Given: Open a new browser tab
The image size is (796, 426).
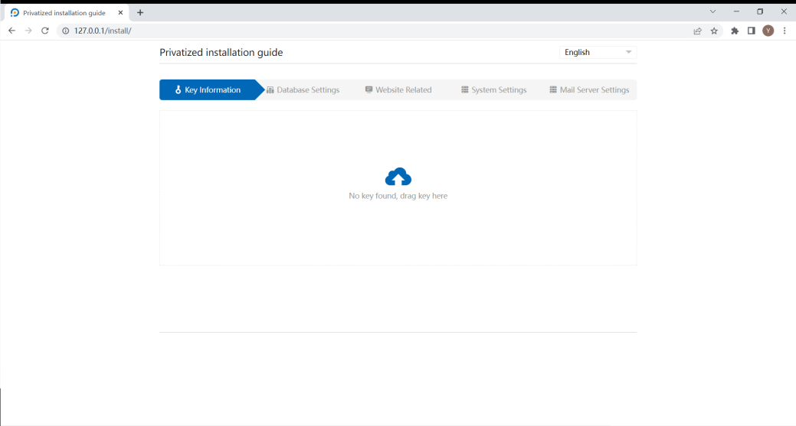Looking at the screenshot, I should point(140,12).
